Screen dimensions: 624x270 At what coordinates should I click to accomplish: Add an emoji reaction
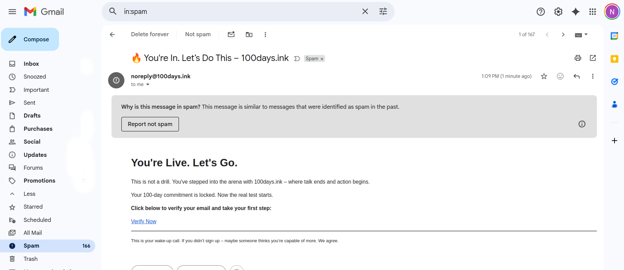pyautogui.click(x=560, y=76)
